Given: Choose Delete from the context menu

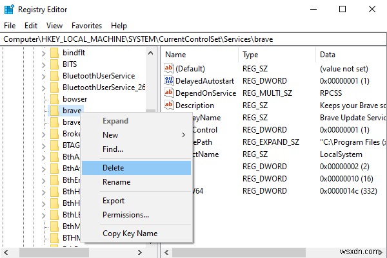Looking at the screenshot, I should click(x=136, y=168).
